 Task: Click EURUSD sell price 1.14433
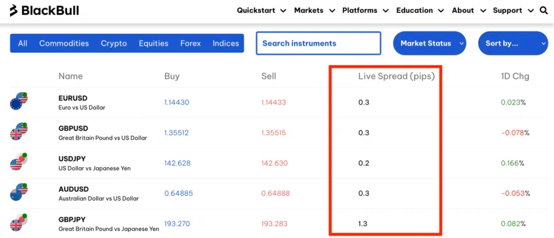click(273, 103)
